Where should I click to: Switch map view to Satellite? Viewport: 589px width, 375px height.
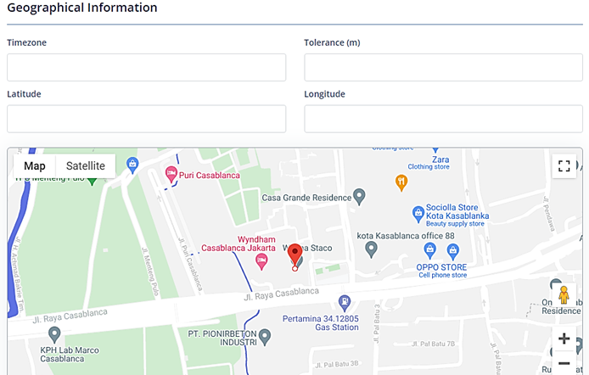pos(86,165)
